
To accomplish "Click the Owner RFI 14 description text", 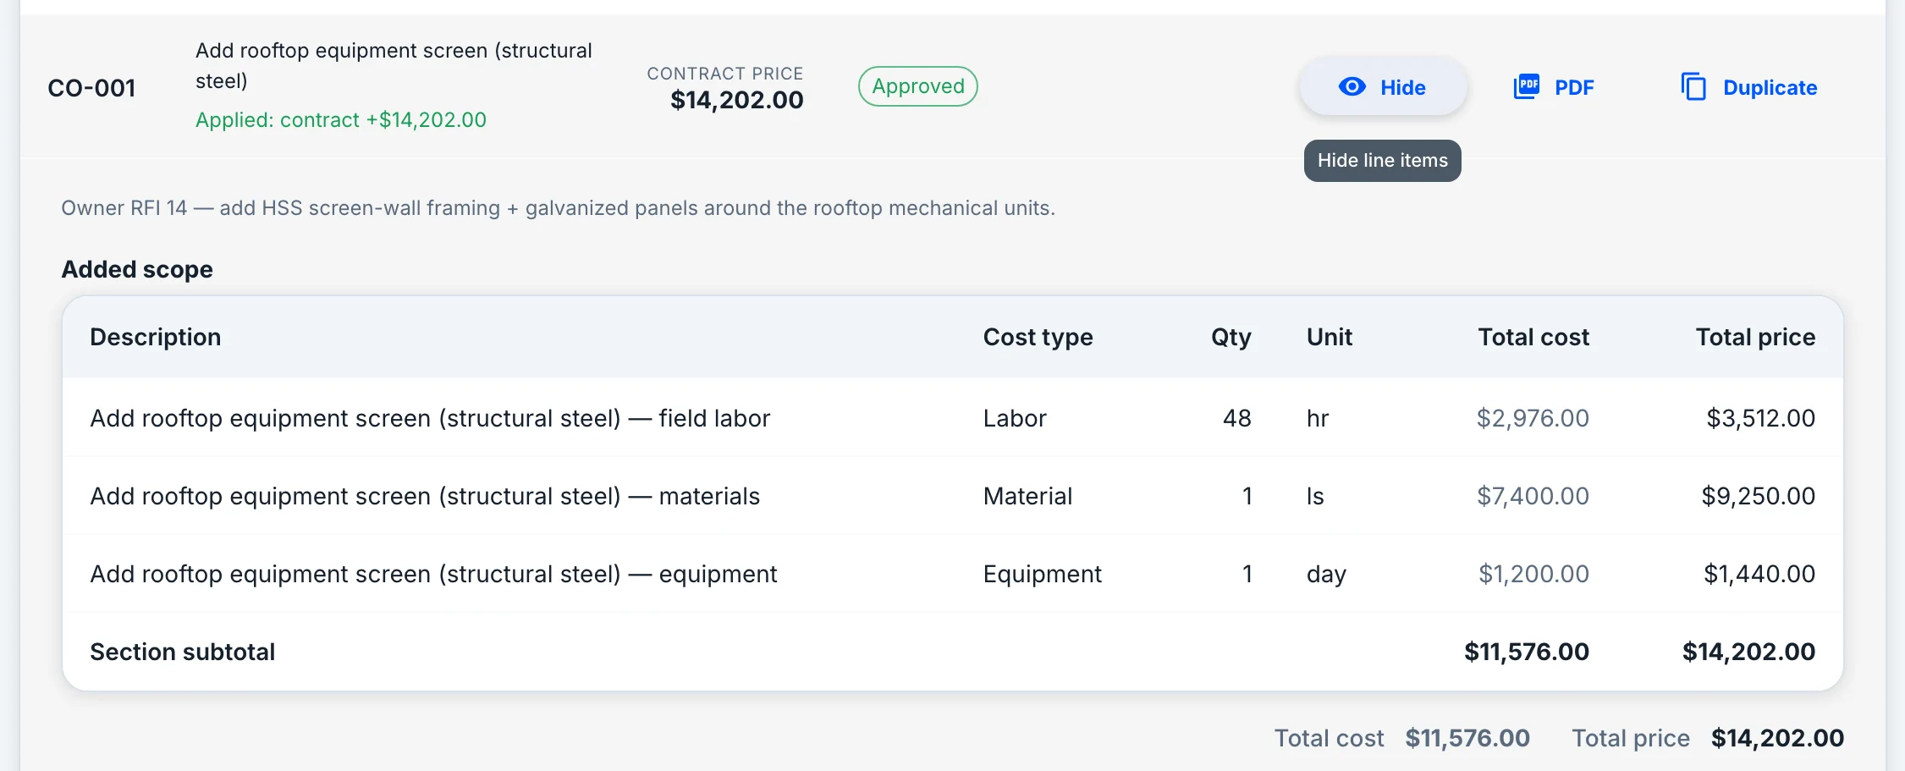I will pyautogui.click(x=558, y=208).
